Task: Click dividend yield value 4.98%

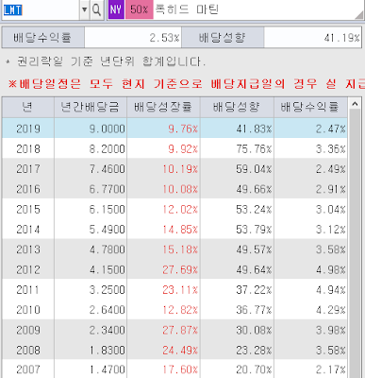Action: click(331, 270)
